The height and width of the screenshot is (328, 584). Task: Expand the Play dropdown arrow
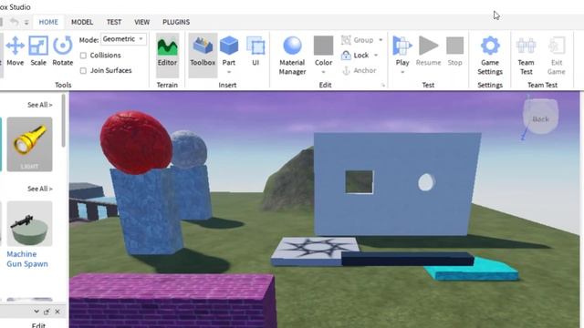(402, 72)
